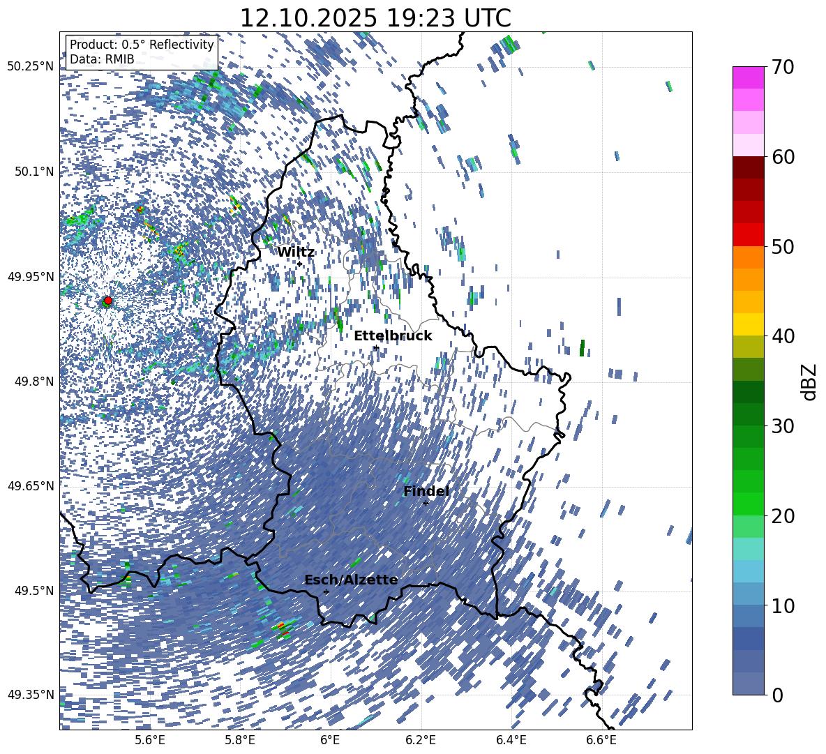This screenshot has width=826, height=754.
Task: Click the 49.95°N latitude label
Action: tap(31, 277)
